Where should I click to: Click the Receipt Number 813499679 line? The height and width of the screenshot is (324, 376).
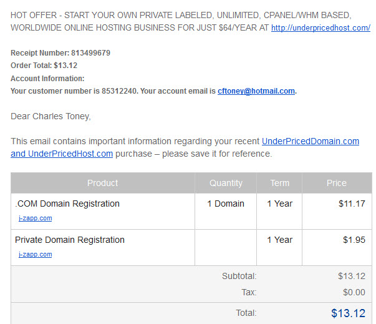(60, 53)
